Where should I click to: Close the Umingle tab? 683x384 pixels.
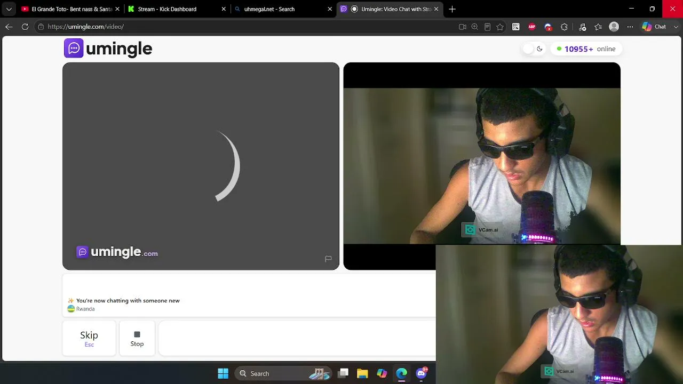436,9
